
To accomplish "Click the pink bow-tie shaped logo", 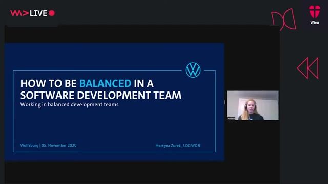I will [x=283, y=19].
